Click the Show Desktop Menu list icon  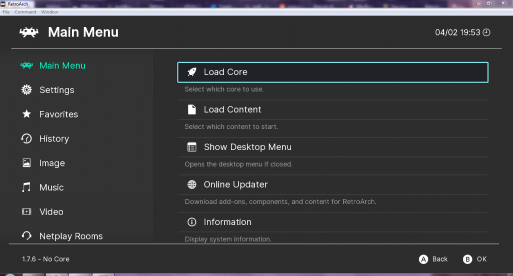pyautogui.click(x=192, y=147)
